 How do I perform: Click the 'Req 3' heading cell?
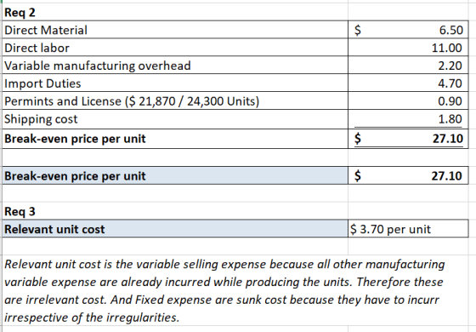[x=175, y=211]
